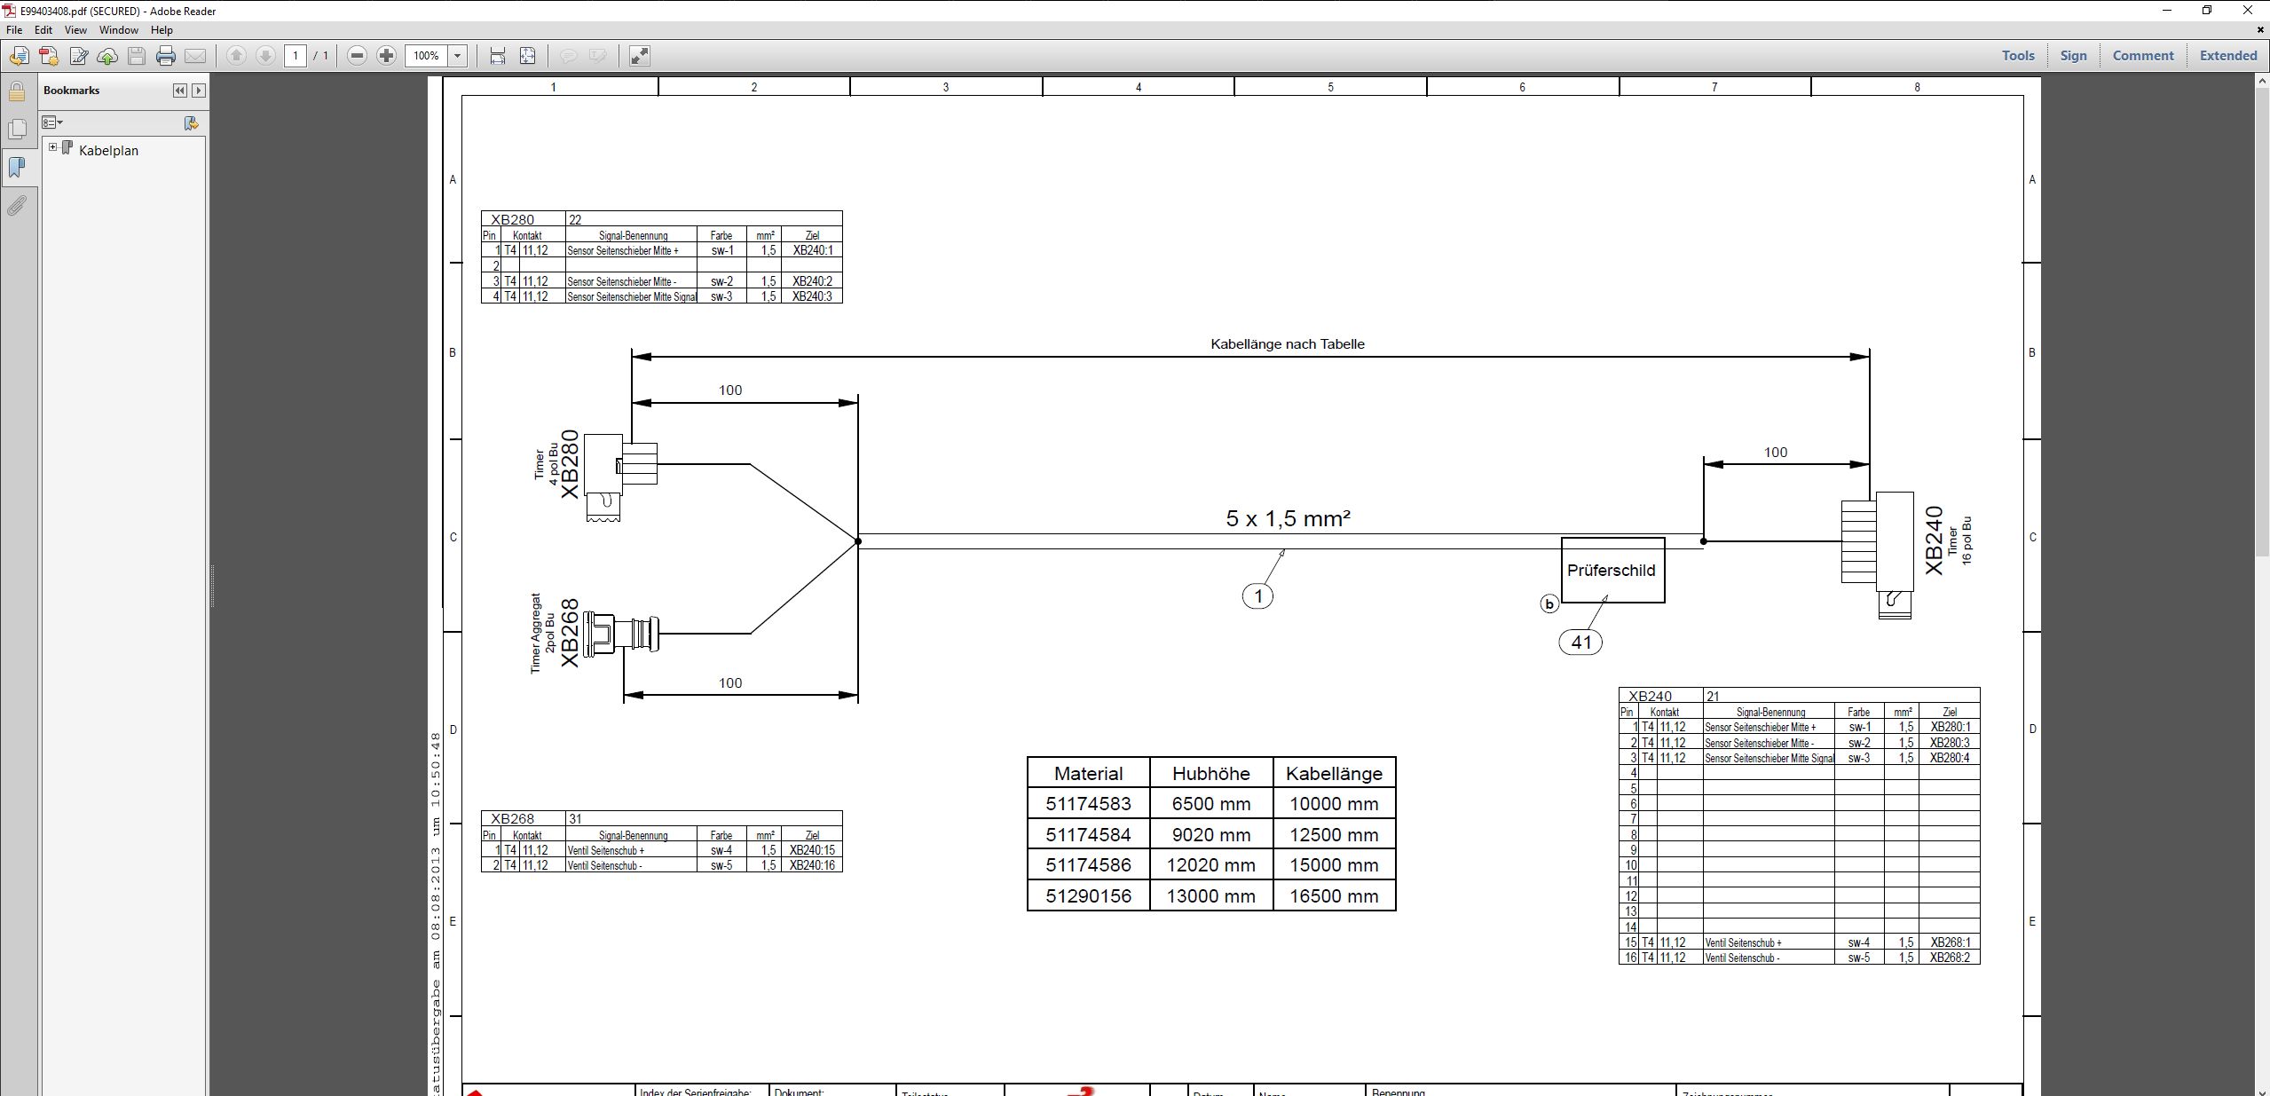Screen dimensions: 2270x1096
Task: Open the Window menu
Action: coord(118,29)
